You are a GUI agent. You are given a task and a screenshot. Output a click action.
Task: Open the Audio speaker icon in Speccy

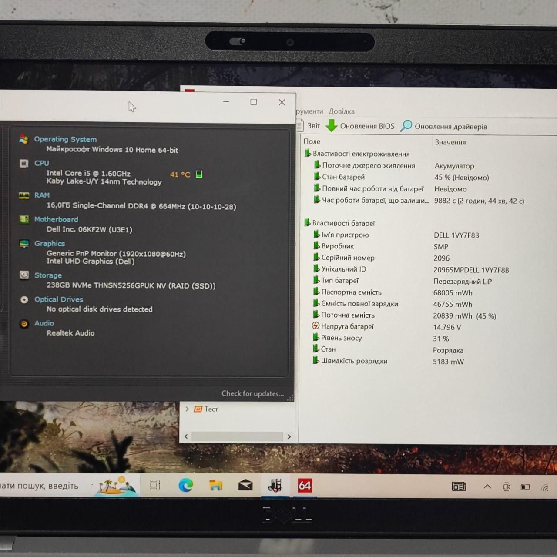click(24, 323)
